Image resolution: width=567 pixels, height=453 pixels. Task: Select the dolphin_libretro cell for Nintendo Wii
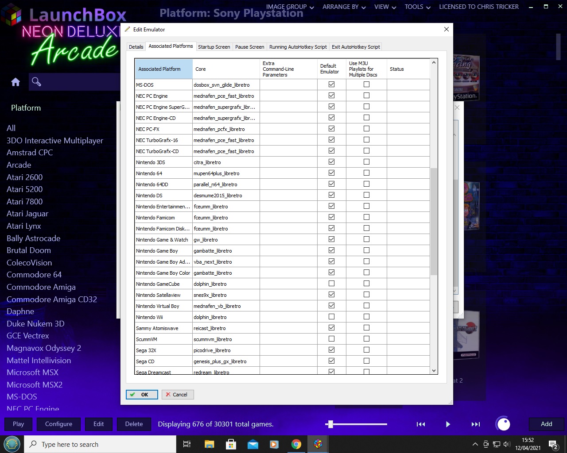pos(226,317)
